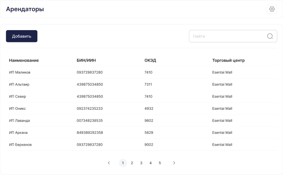
Task: Jump to page 2
Action: coord(132,163)
